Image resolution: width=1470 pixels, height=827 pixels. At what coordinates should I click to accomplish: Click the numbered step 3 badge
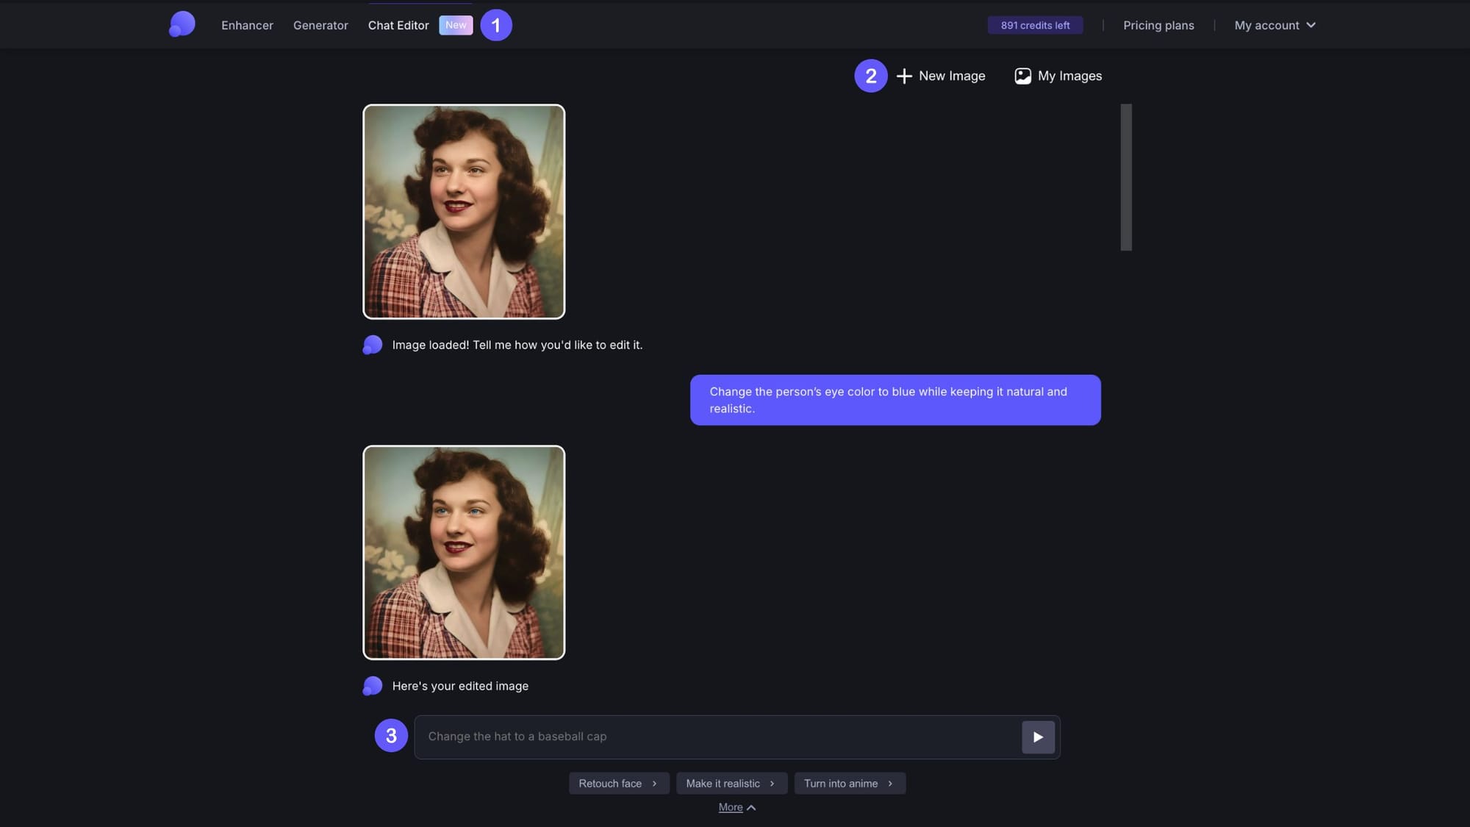(391, 735)
